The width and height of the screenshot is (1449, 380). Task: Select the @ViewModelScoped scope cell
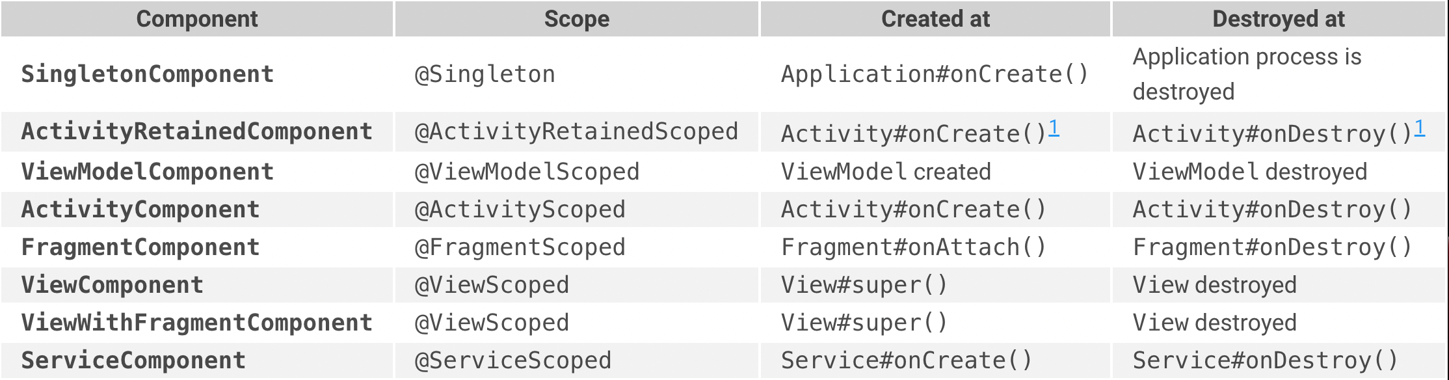(x=527, y=172)
